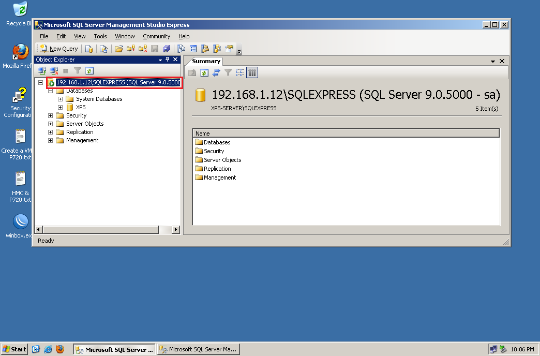Click the Filter funnel in Summary toolbar
This screenshot has height=356, width=540.
tap(228, 73)
